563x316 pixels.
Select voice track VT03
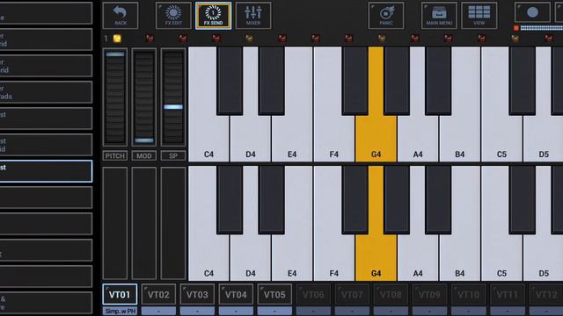point(197,295)
